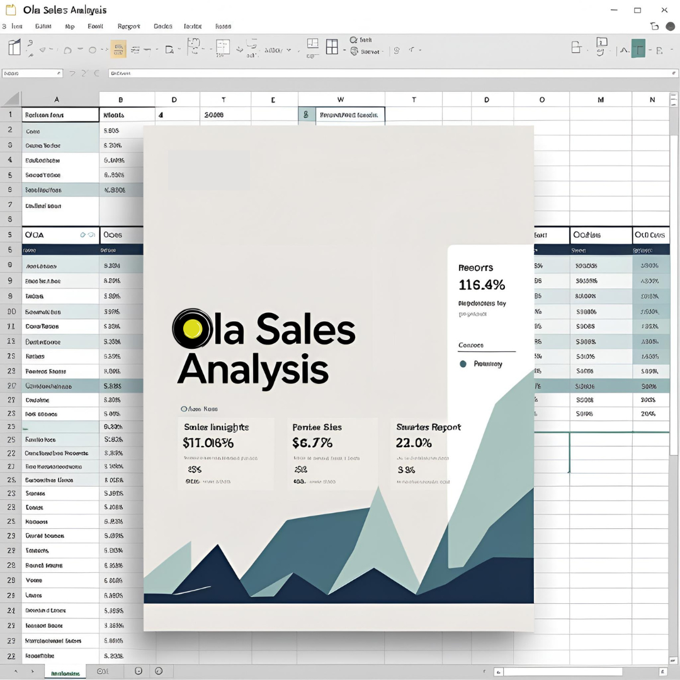This screenshot has width=680, height=680.
Task: Click the select-all corner triangle of grid
Action: [11, 99]
